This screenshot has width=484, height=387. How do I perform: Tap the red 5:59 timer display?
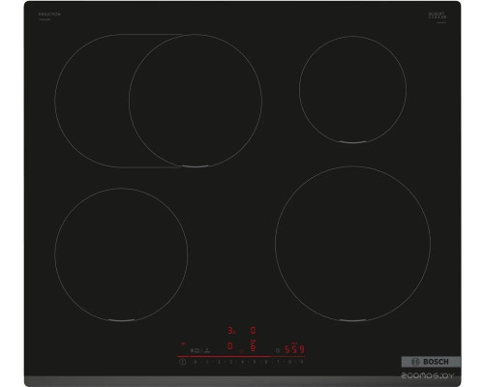coord(295,349)
